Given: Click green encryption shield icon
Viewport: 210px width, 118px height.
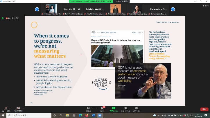Looking at the screenshot, I should [x=3, y=18].
